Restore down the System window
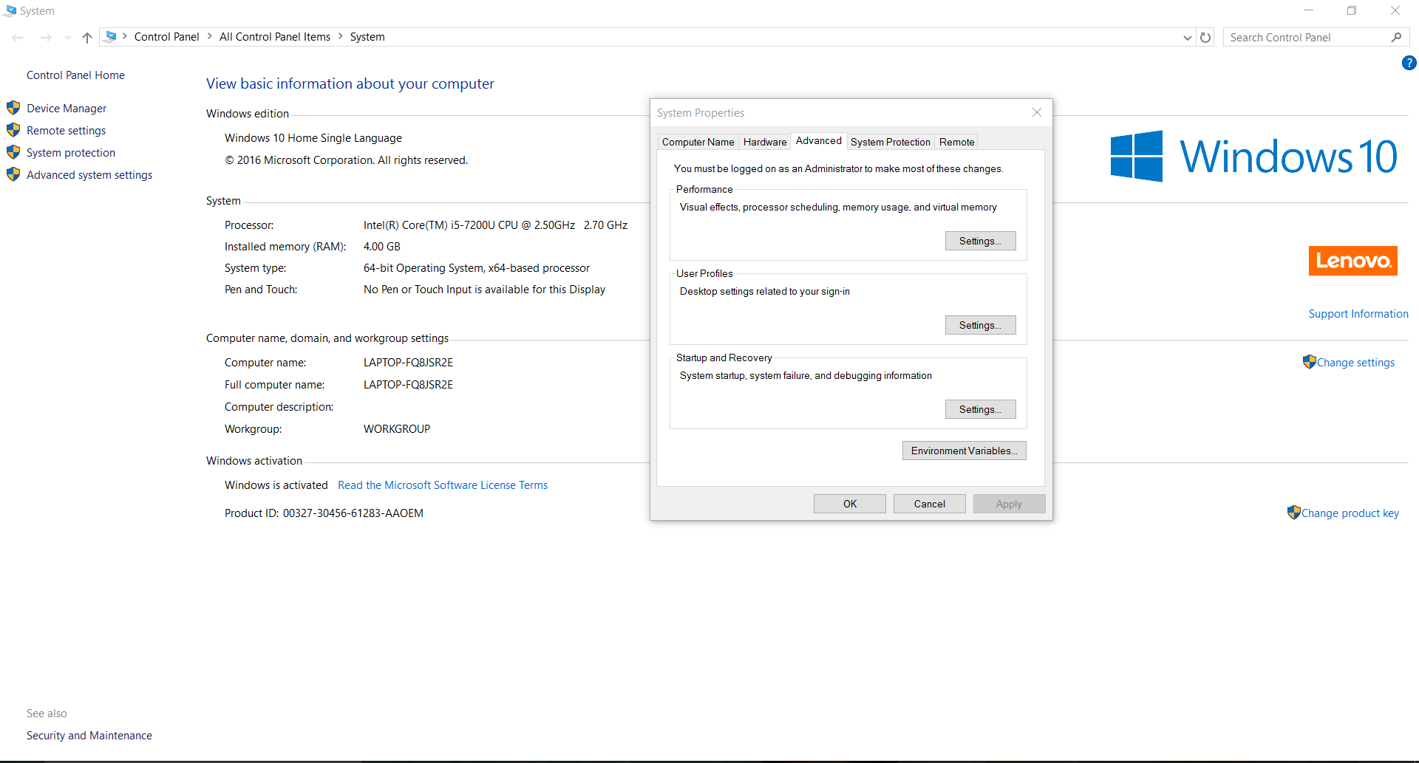 click(x=1352, y=10)
